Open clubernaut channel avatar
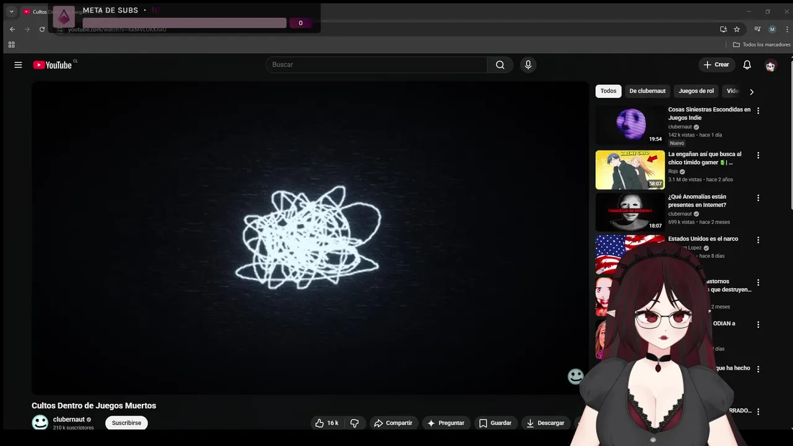Image resolution: width=793 pixels, height=446 pixels. [40, 423]
